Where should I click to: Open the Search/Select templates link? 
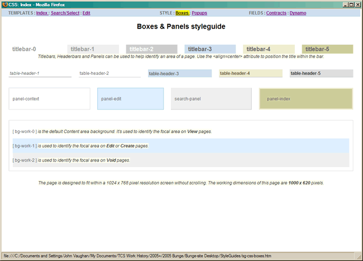[65, 13]
